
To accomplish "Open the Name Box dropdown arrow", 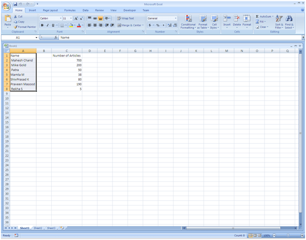I will [x=36, y=38].
